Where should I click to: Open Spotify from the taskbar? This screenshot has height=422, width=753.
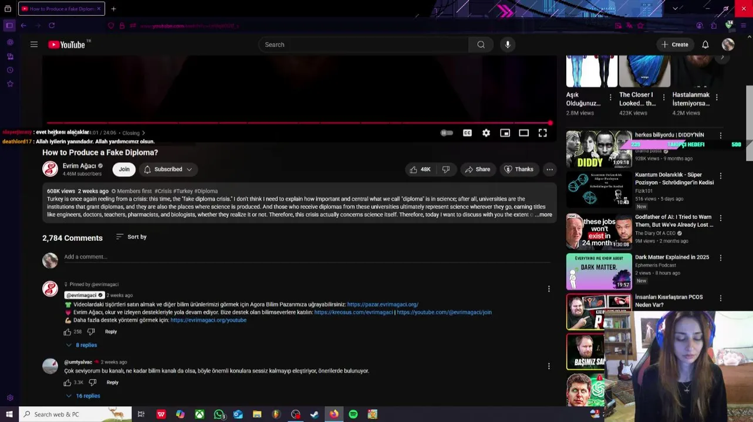[x=353, y=414]
